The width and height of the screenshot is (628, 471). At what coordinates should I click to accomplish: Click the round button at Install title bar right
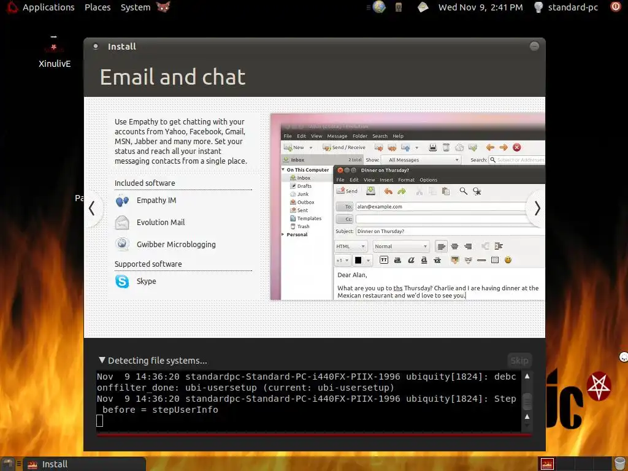coord(534,46)
